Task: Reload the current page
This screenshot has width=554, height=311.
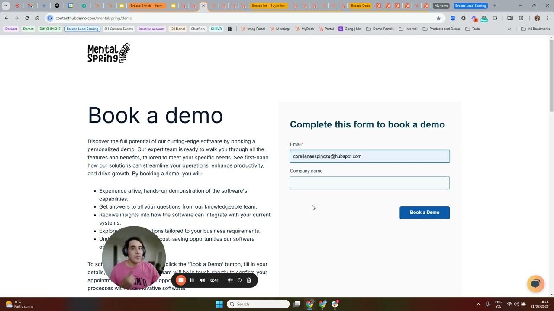Action: point(27,18)
